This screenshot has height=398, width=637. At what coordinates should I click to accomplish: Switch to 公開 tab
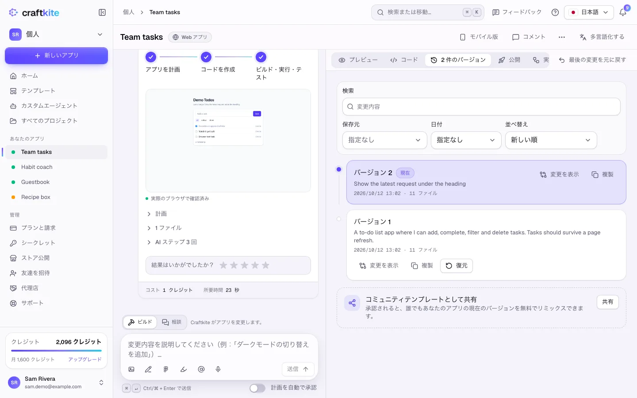(x=509, y=60)
